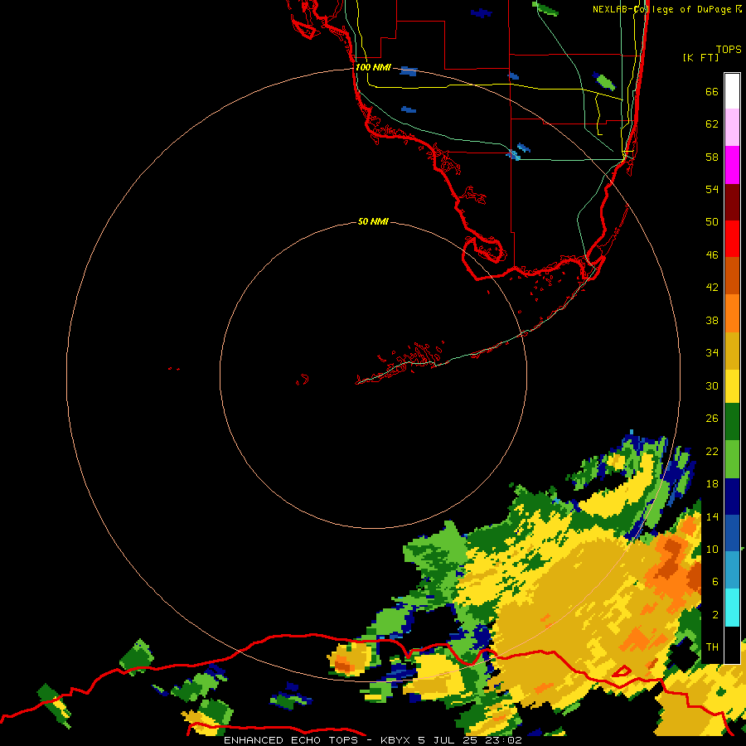Click the medium blue legend swatch
Viewport: 746px width, 746px height.
[x=732, y=533]
